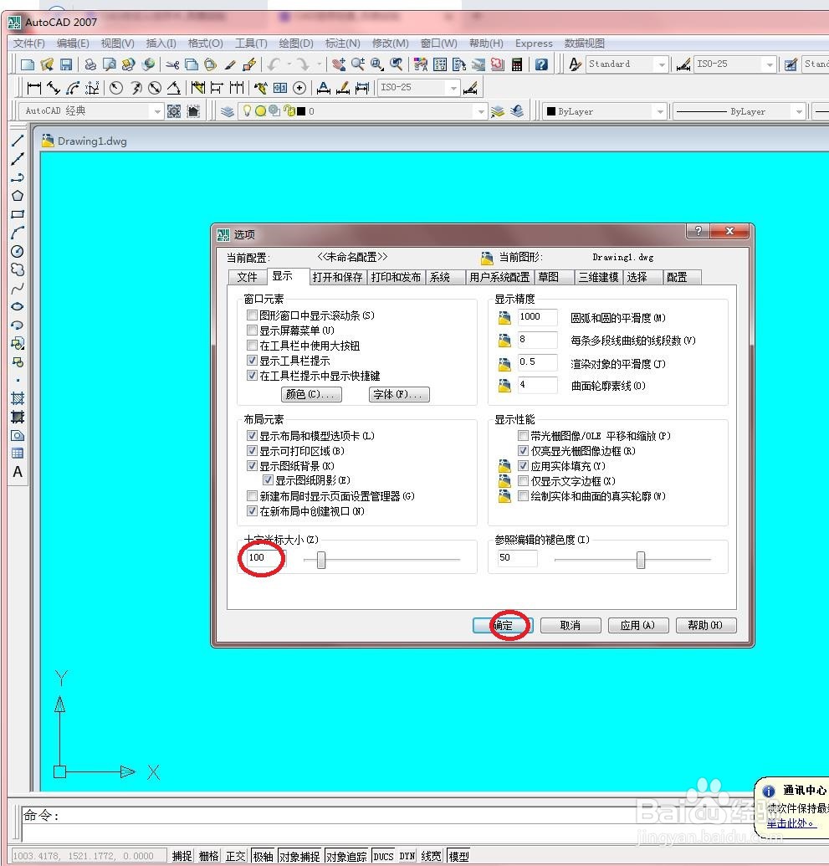
Task: Toggle display printable area checkbox
Action: [252, 451]
